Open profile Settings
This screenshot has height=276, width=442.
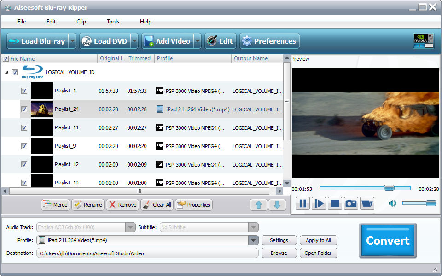point(279,240)
